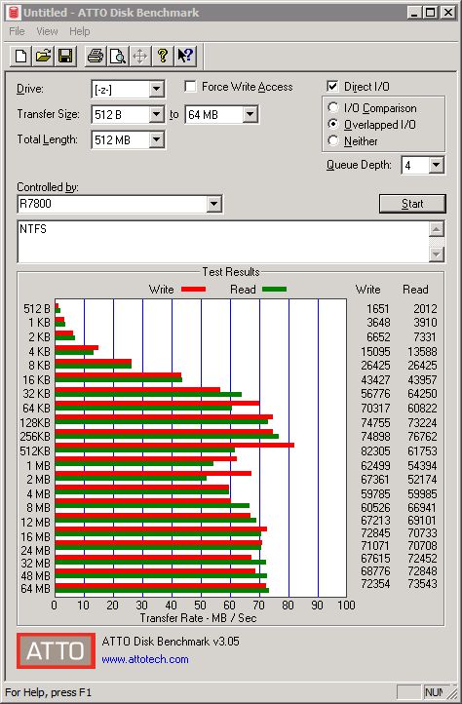Open the 64 MB transfer size dropdown
Image resolution: width=462 pixels, height=704 pixels.
[x=250, y=114]
